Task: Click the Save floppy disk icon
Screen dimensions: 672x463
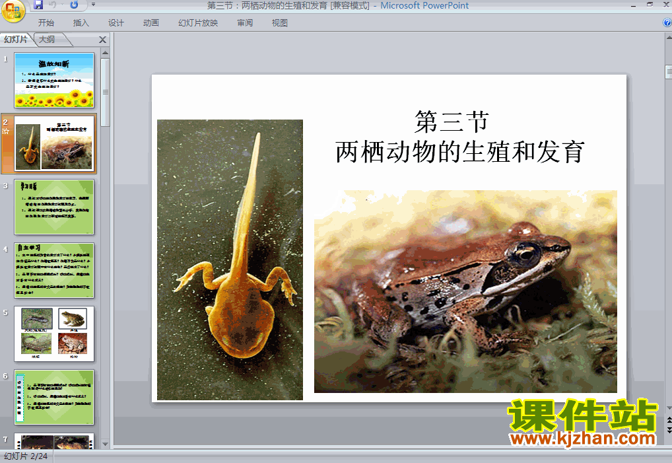Action: (38, 5)
